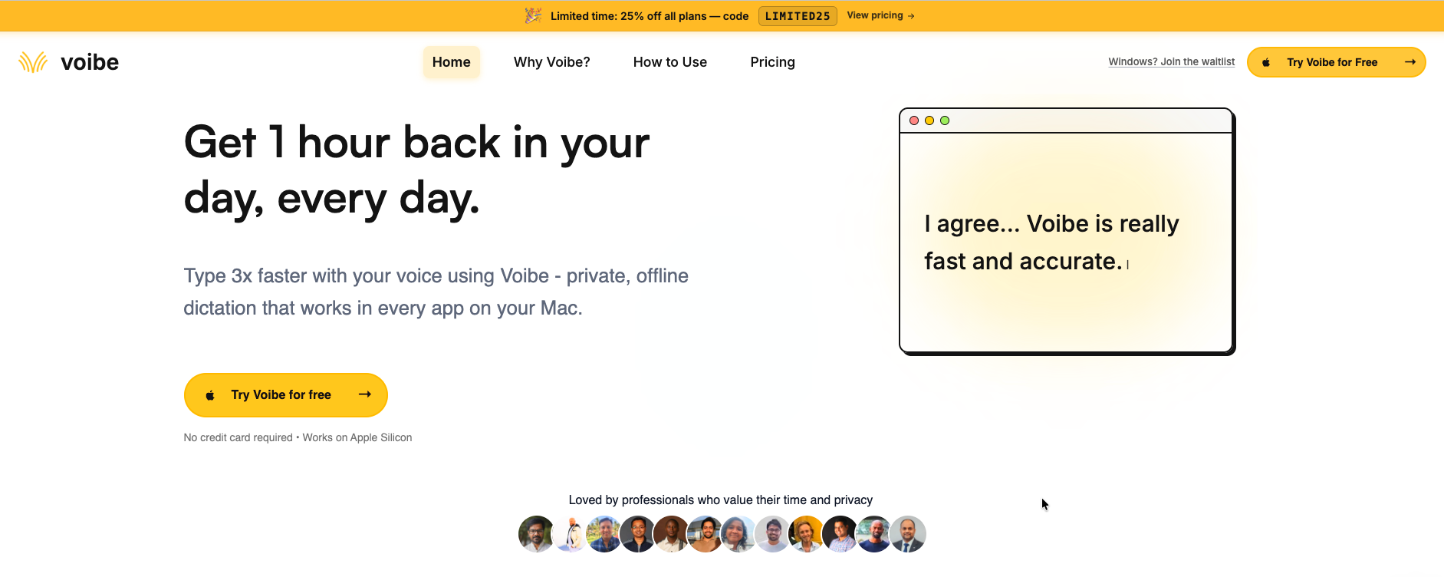Click the arrow icon in header Try button
Image resolution: width=1444 pixels, height=577 pixels.
[1409, 62]
